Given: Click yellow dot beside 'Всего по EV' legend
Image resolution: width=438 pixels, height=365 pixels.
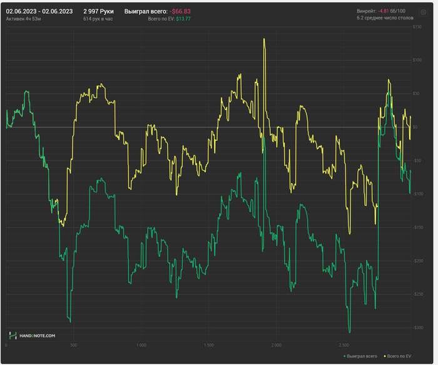Looking at the screenshot, I should click(x=384, y=356).
